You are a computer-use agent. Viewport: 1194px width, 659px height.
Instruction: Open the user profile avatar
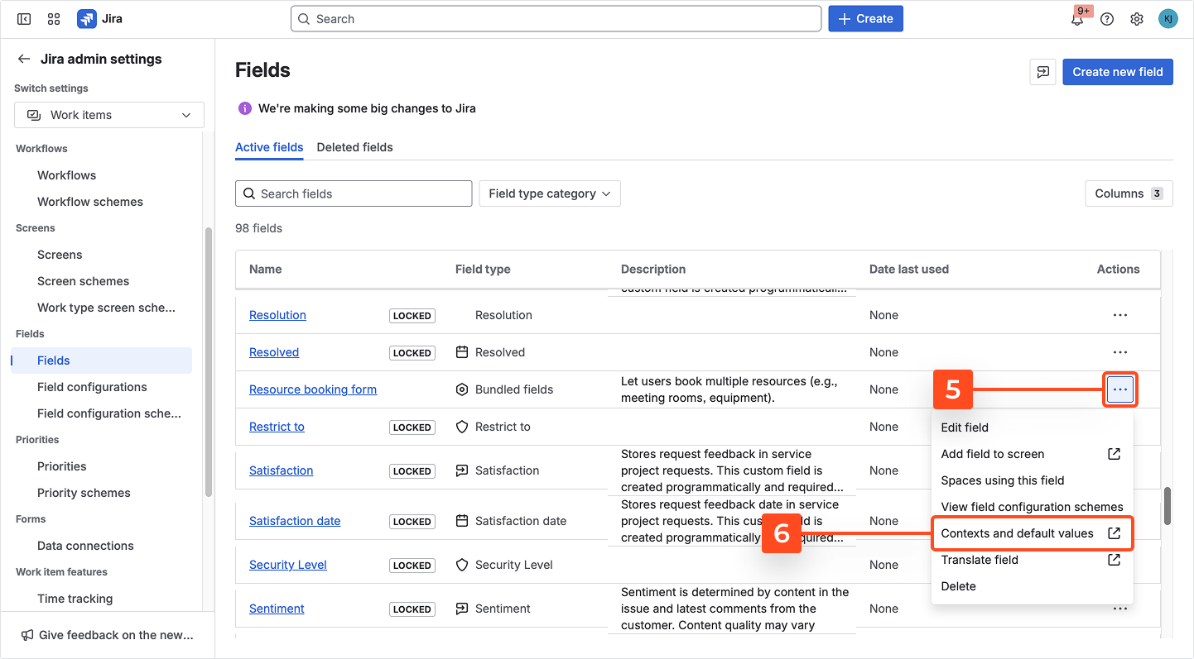pyautogui.click(x=1168, y=19)
